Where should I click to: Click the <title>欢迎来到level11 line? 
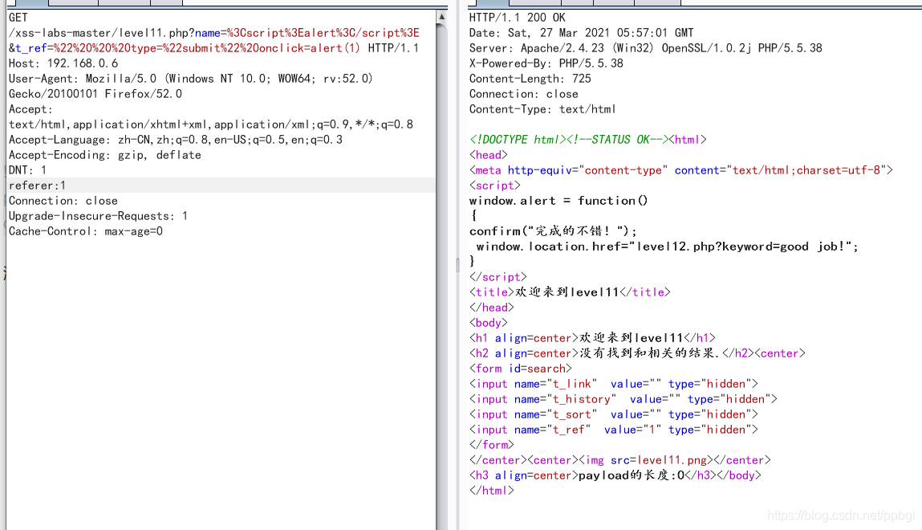570,293
